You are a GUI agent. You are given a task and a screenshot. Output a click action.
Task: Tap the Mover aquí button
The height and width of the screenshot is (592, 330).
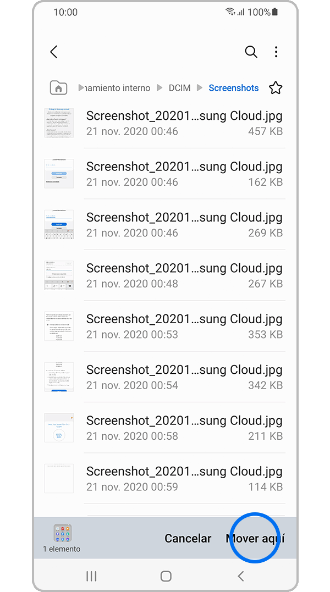click(256, 539)
